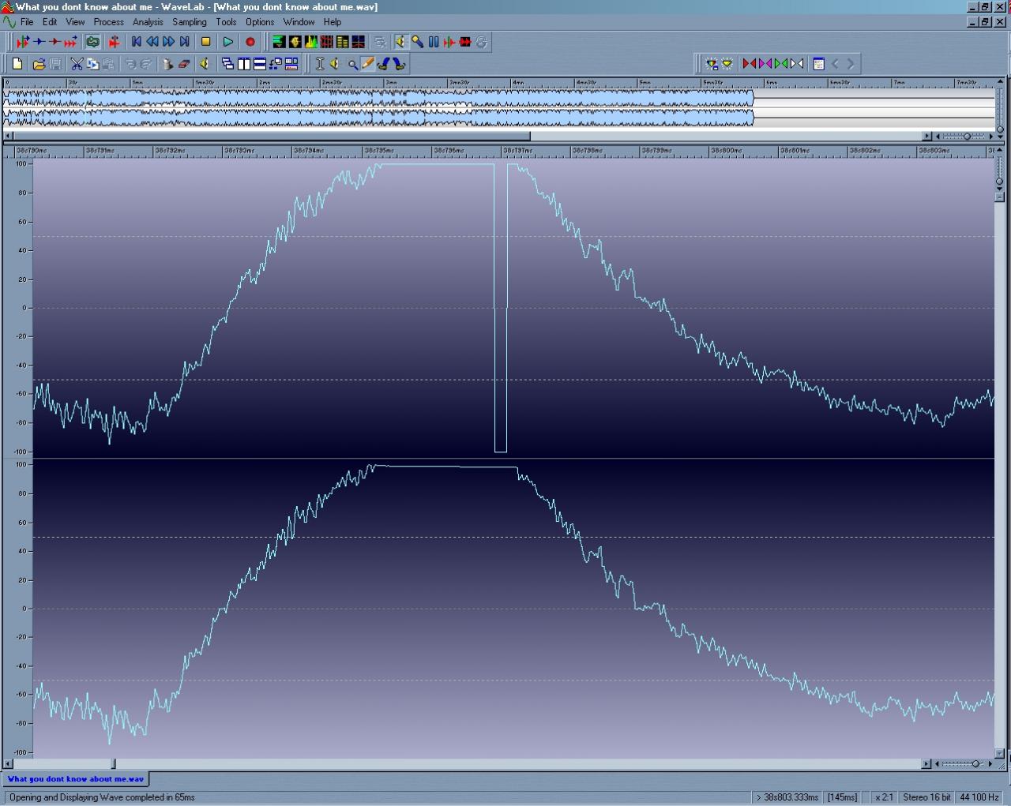This screenshot has height=806, width=1011.
Task: Select the 'What you dont know about me.wav' tab
Action: [76, 779]
